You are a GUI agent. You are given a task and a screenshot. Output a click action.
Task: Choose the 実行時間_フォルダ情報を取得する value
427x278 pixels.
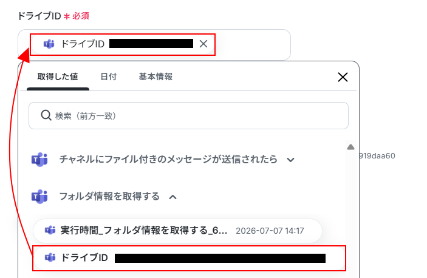pos(177,231)
